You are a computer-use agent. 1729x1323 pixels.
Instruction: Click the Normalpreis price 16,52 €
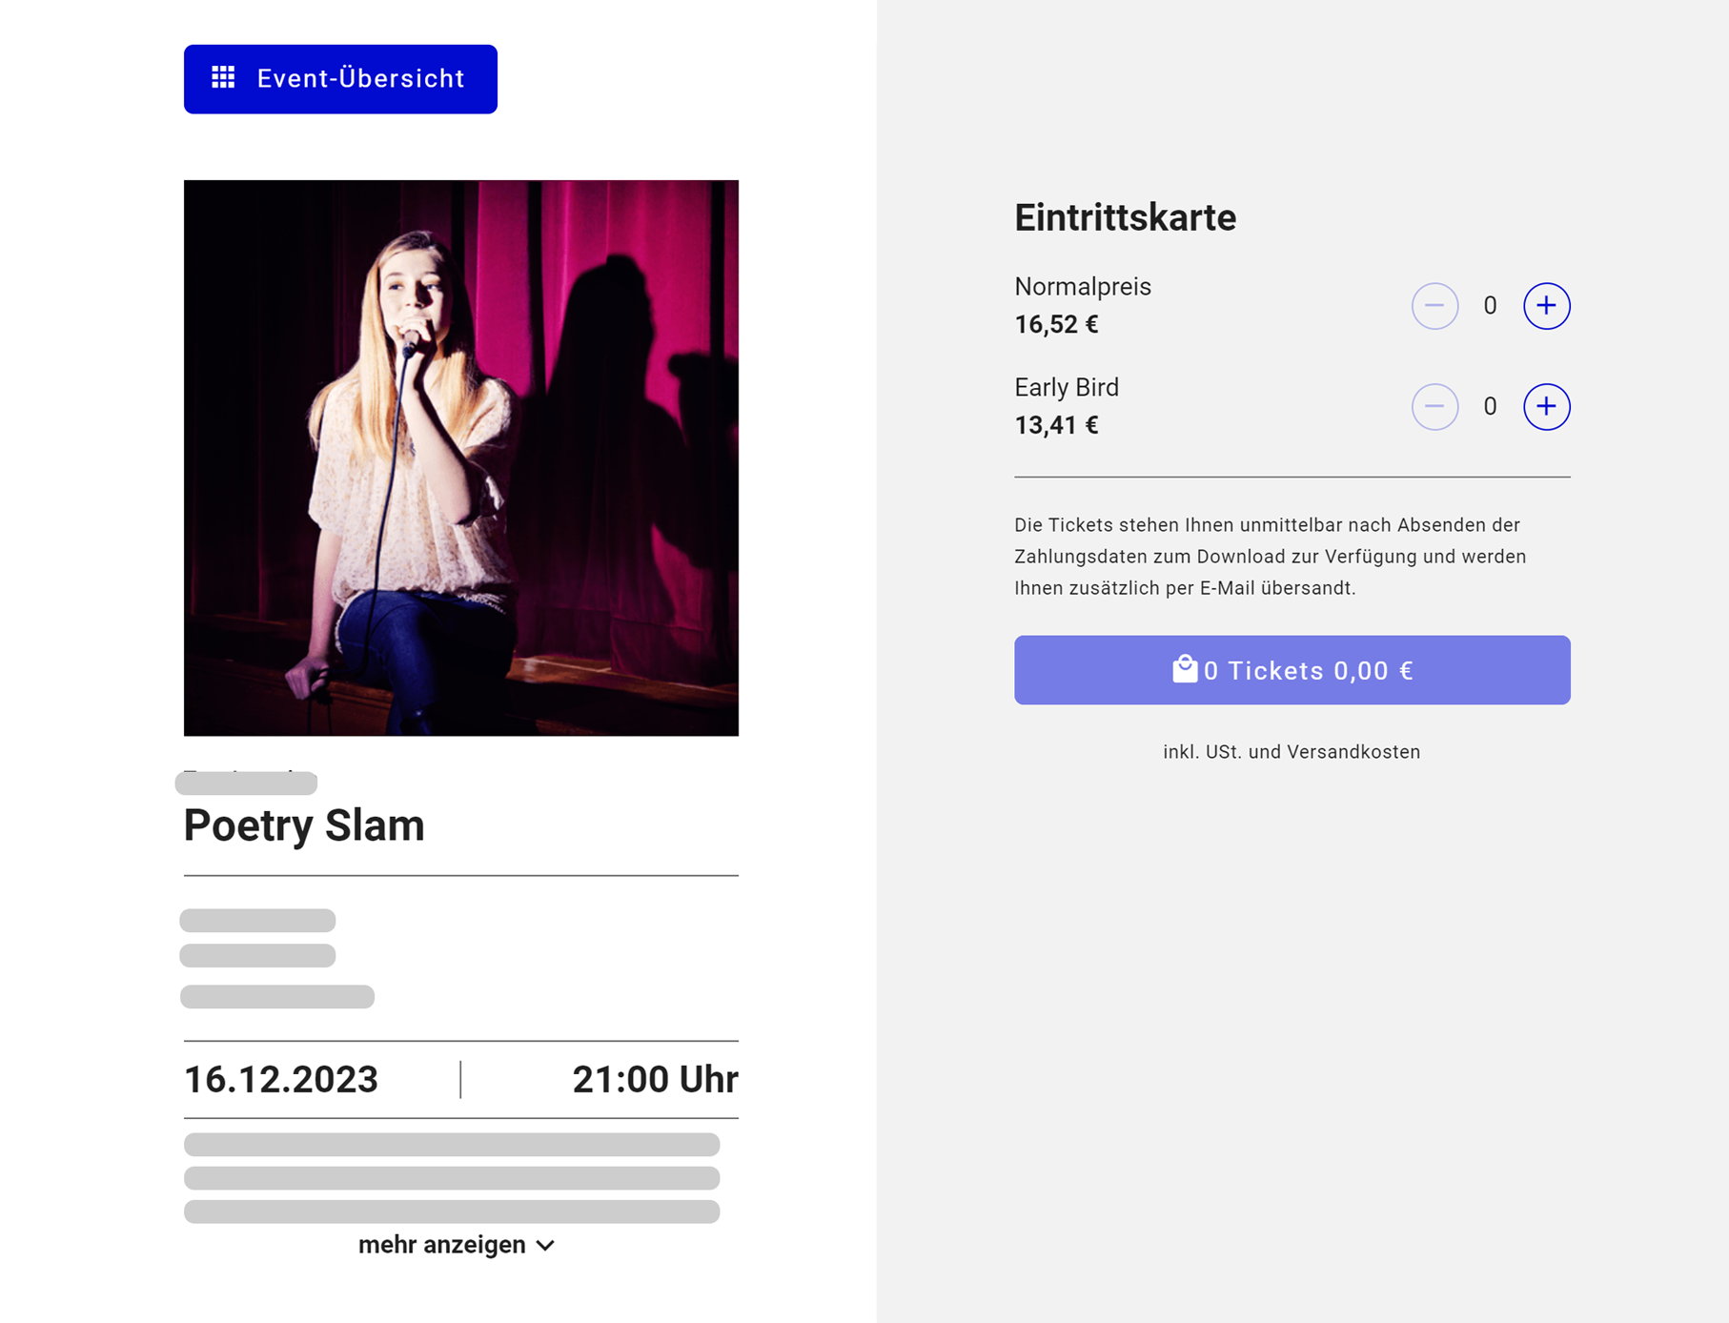click(x=1056, y=325)
